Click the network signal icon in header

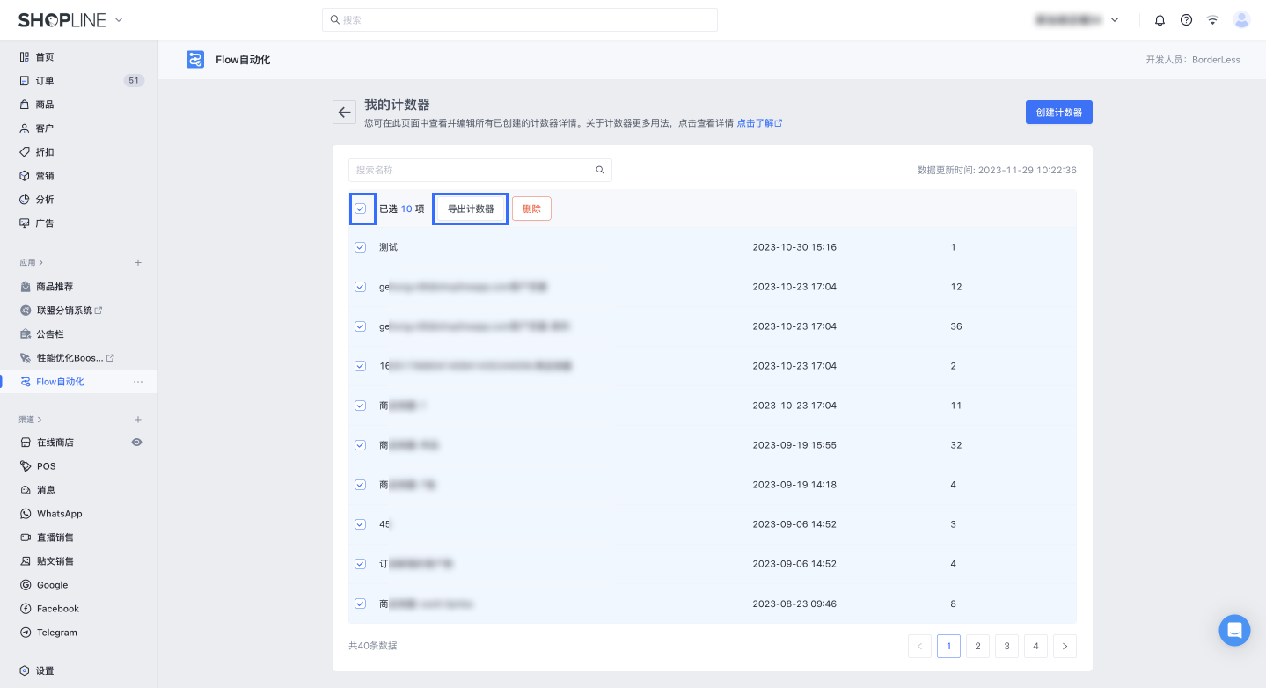[1212, 20]
